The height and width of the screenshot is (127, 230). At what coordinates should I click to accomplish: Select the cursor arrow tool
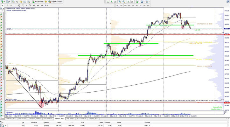coord(2,5)
